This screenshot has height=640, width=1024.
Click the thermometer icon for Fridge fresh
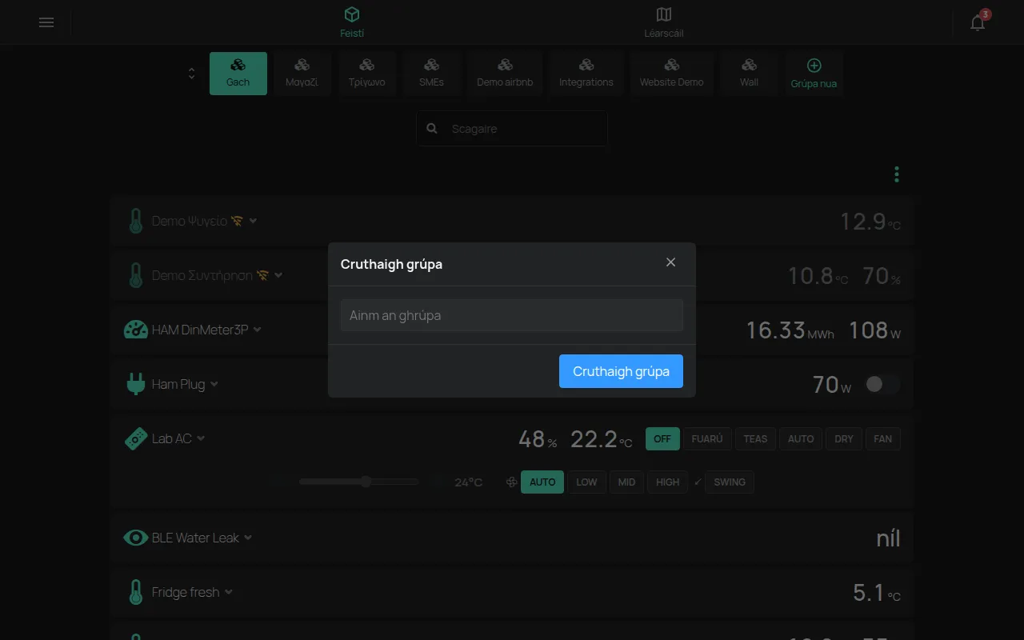click(x=136, y=592)
